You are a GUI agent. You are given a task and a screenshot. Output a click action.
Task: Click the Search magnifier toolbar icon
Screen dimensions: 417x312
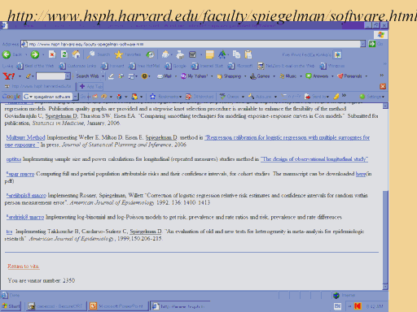[x=90, y=54]
